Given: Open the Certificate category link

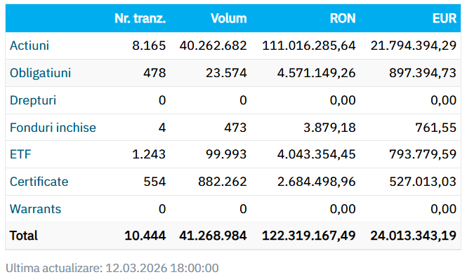Looking at the screenshot, I should [x=39, y=182].
